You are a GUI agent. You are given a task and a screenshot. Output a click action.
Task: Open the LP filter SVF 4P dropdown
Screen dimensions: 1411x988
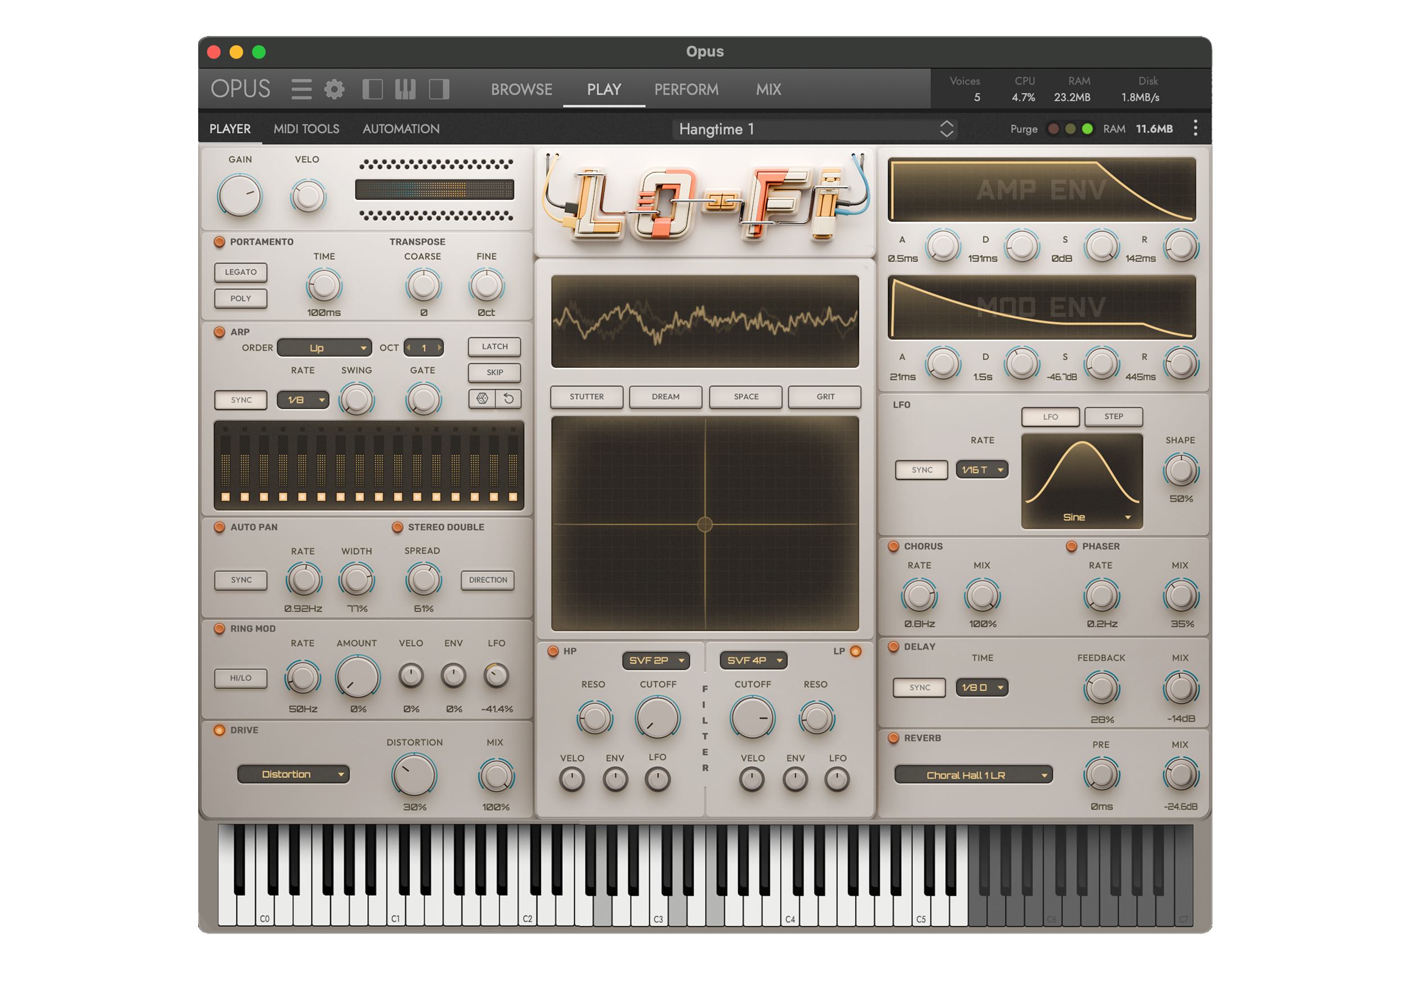(753, 660)
